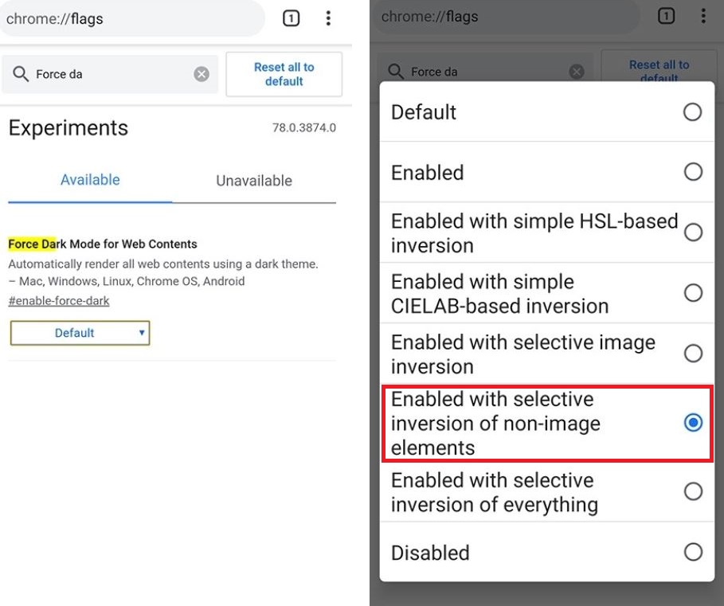Select the Enabled radio option

pyautogui.click(x=547, y=172)
